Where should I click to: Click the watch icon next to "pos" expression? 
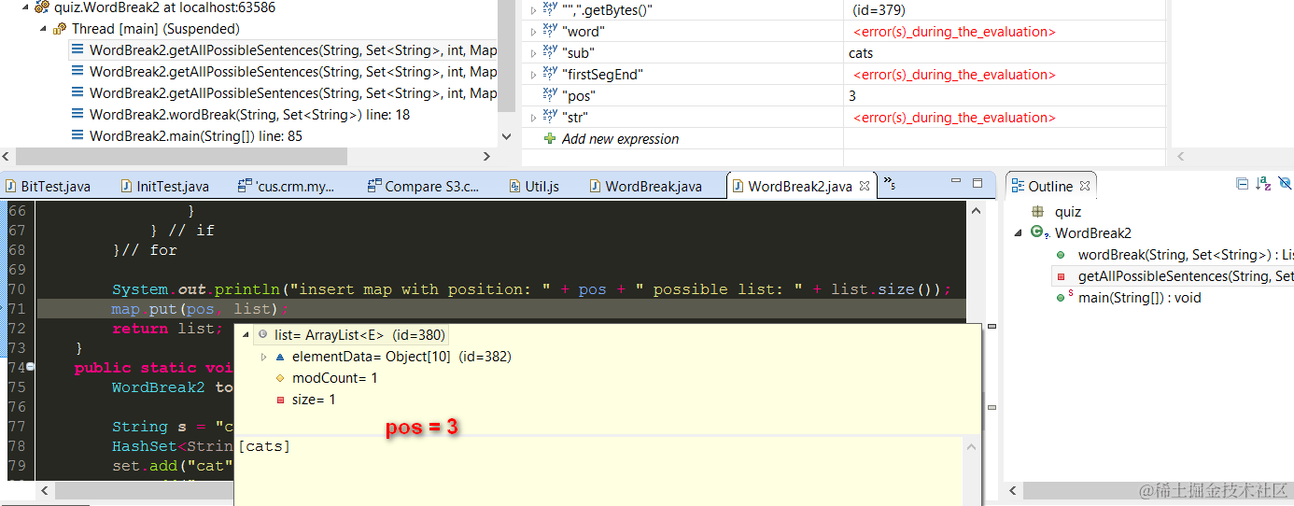pyautogui.click(x=549, y=96)
